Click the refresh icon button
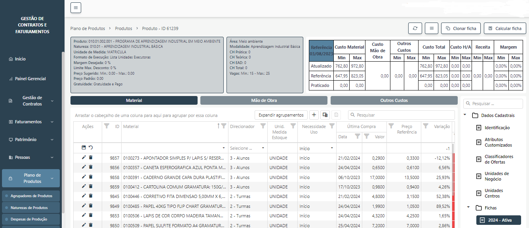 tap(415, 28)
